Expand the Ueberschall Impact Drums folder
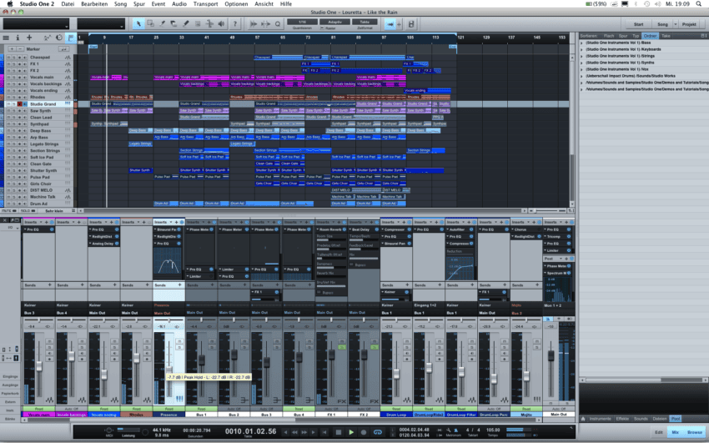The width and height of the screenshot is (709, 443). 582,76
